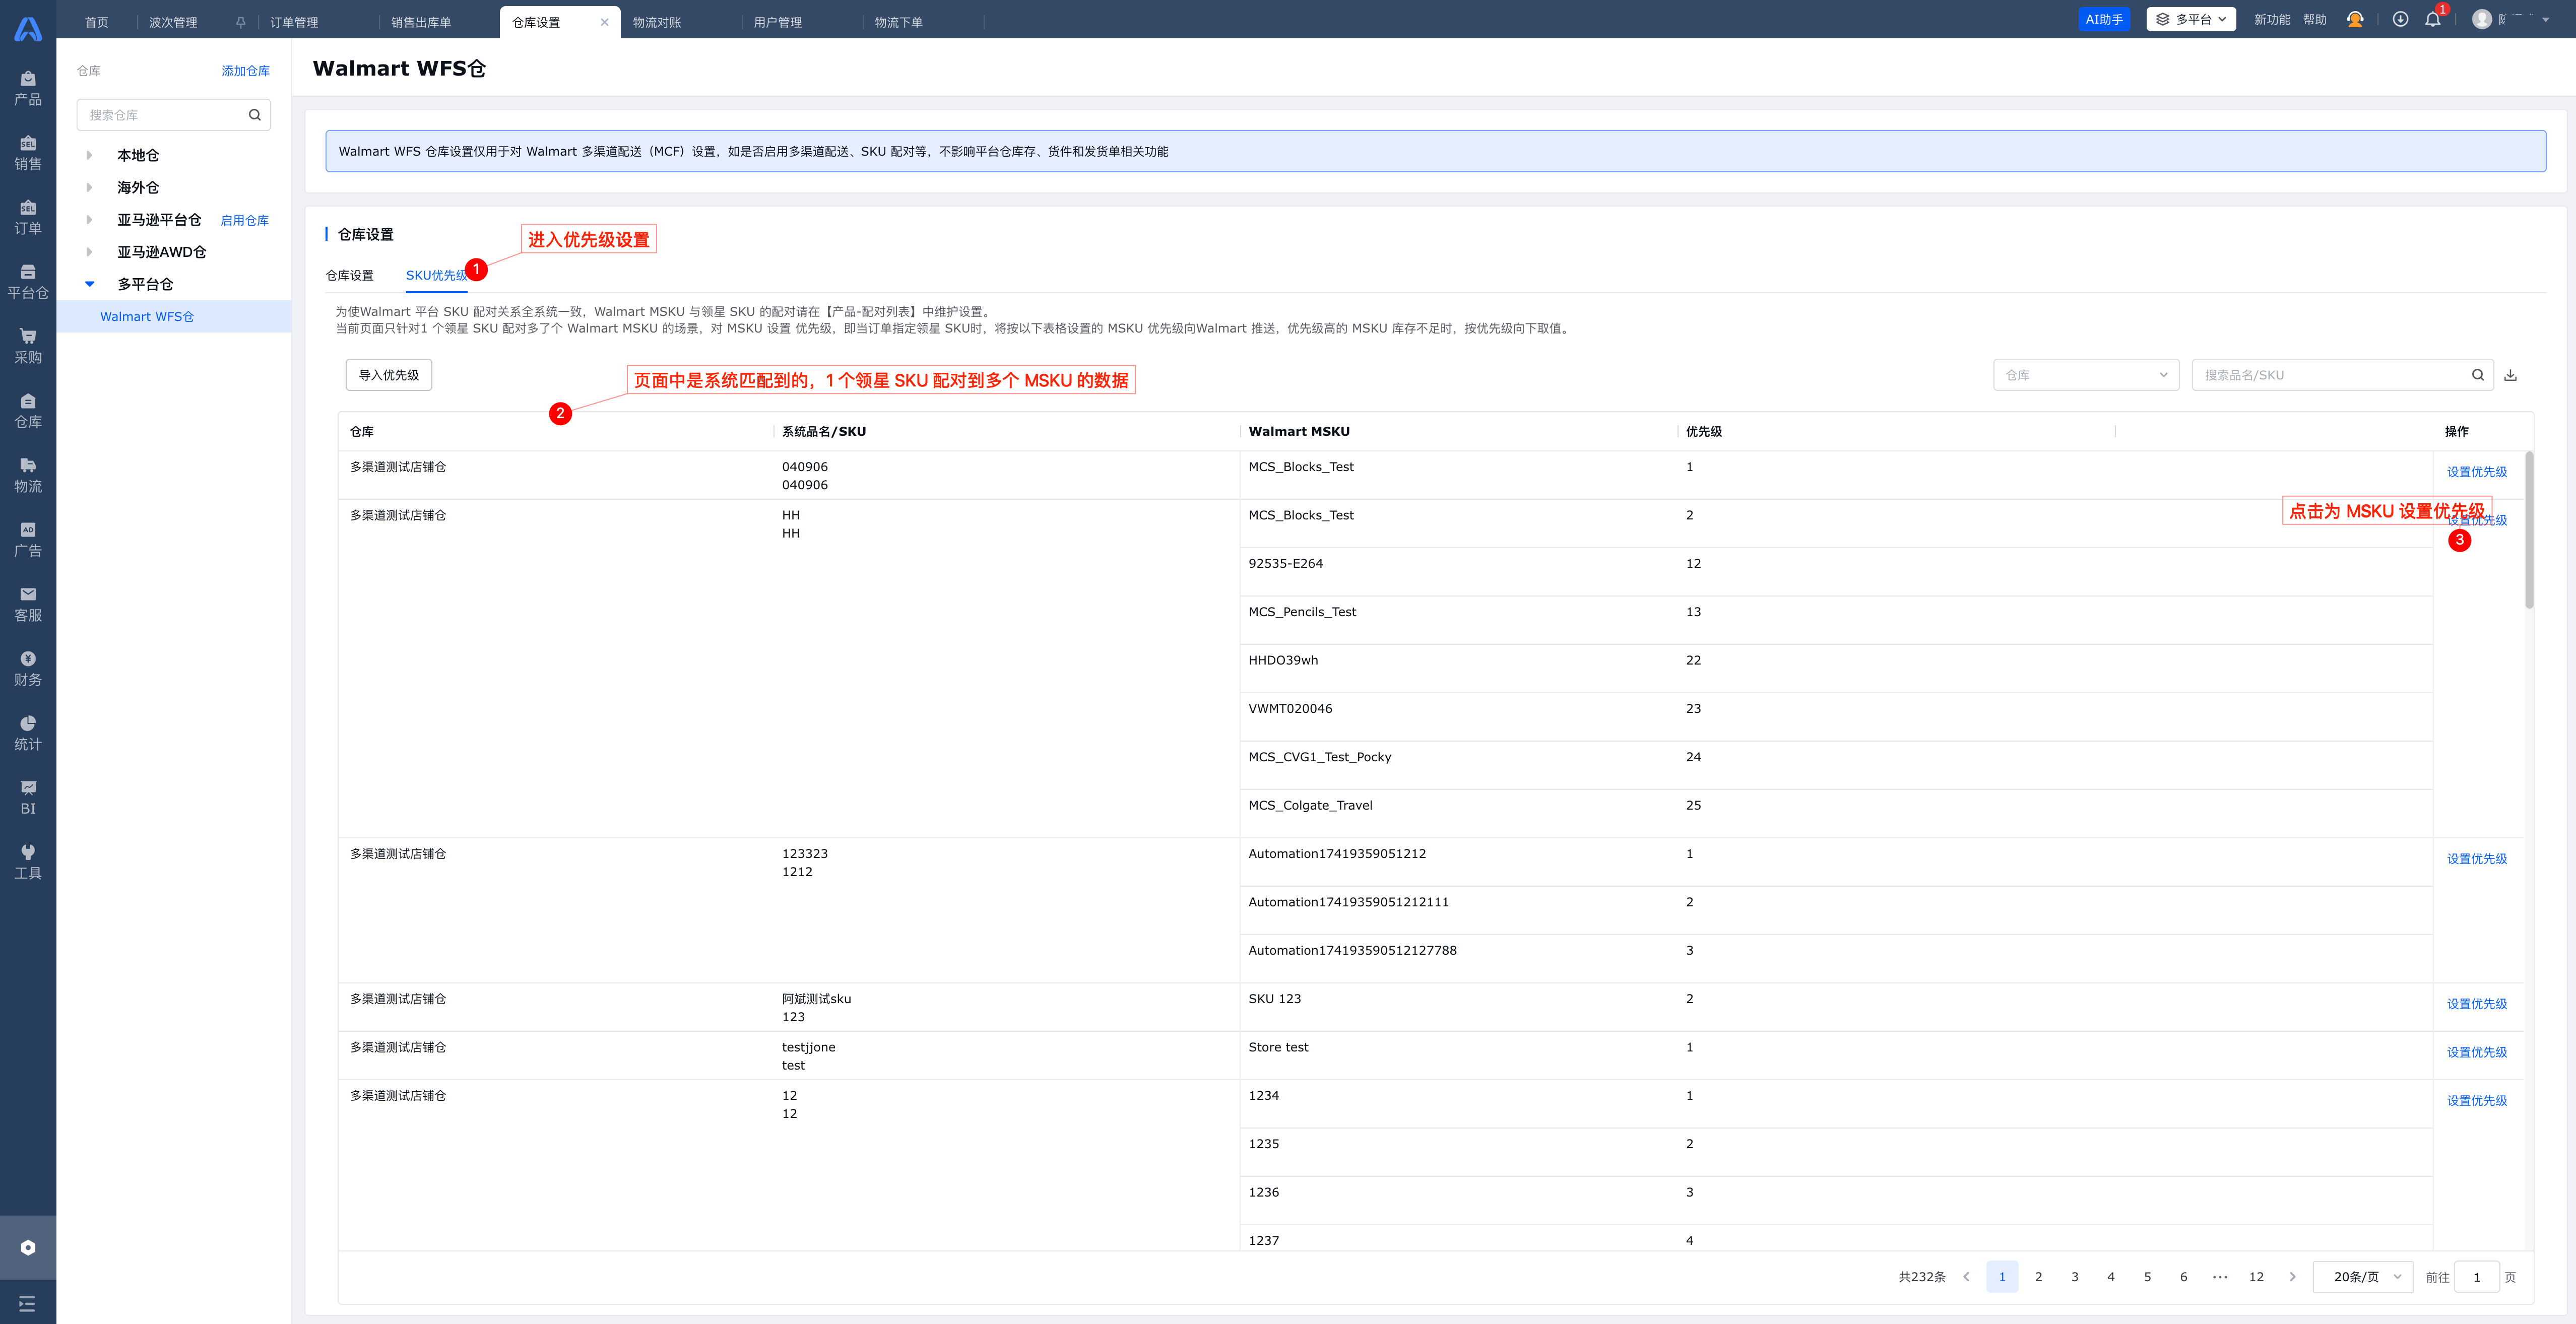Expand the 亚马逊平台仓 tree node
Screen dimensions: 2576x1324
[x=89, y=220]
